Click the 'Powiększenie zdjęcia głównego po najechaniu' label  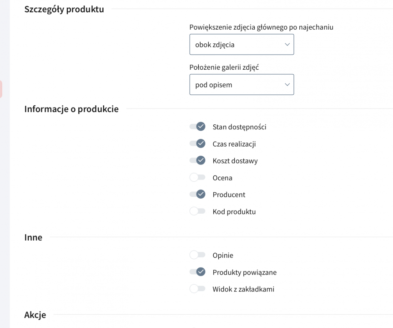[262, 27]
